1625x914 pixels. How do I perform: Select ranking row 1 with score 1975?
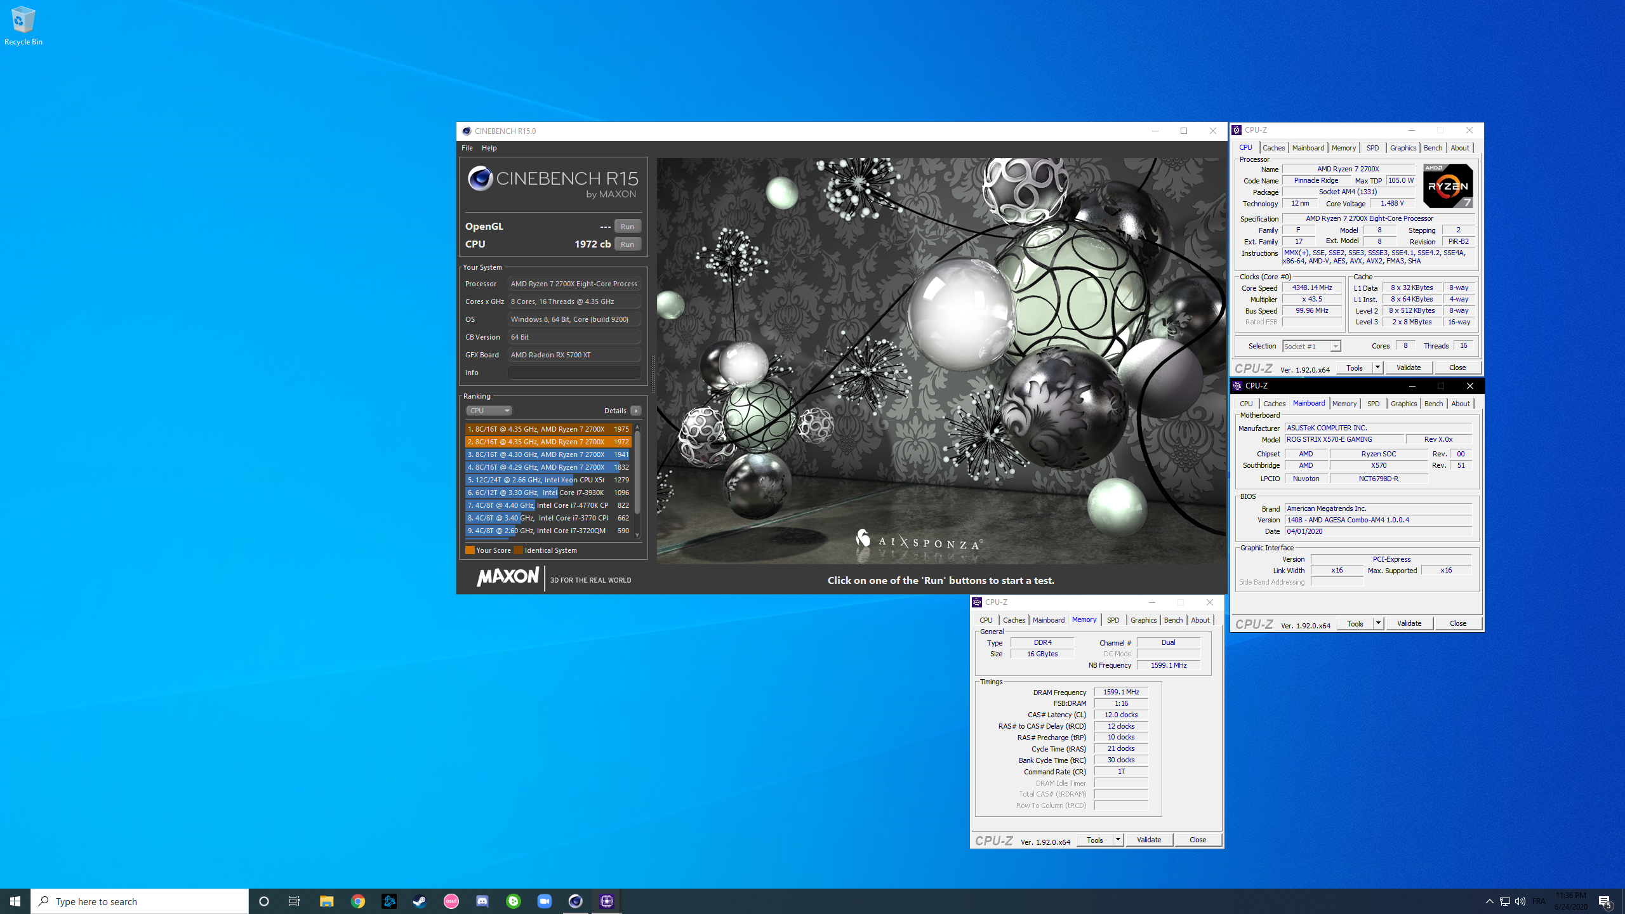coord(548,429)
